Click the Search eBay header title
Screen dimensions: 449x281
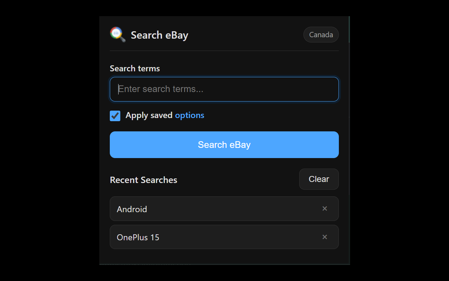pos(160,35)
